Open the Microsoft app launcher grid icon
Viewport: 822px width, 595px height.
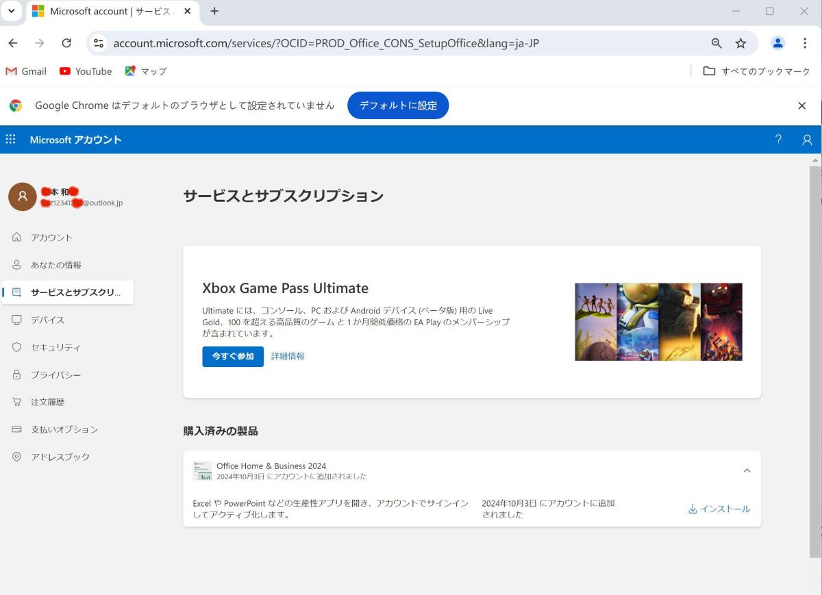tap(10, 140)
